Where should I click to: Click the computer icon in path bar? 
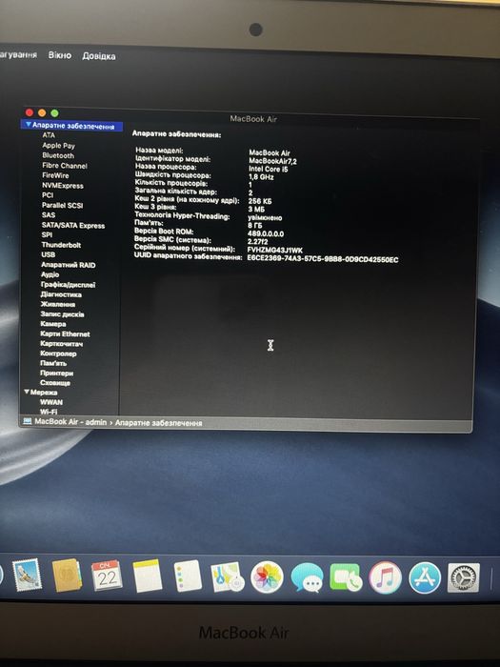[28, 421]
